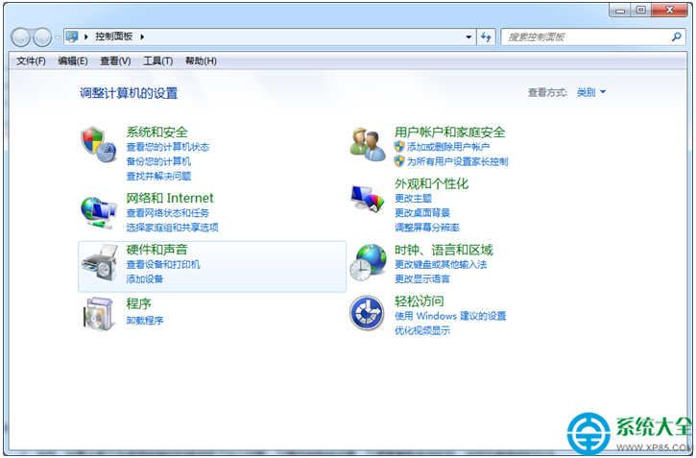Open the Ease of Access blue circle icon

tap(367, 313)
